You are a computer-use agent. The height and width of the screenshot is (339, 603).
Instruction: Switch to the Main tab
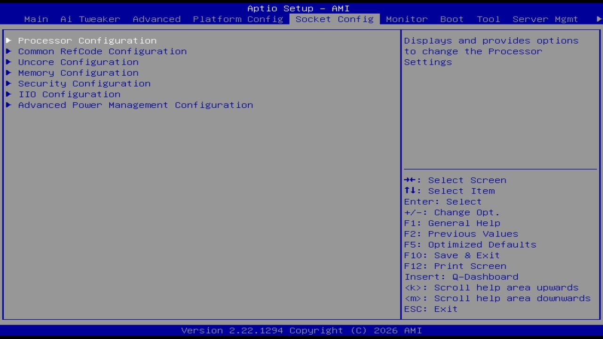tap(36, 19)
